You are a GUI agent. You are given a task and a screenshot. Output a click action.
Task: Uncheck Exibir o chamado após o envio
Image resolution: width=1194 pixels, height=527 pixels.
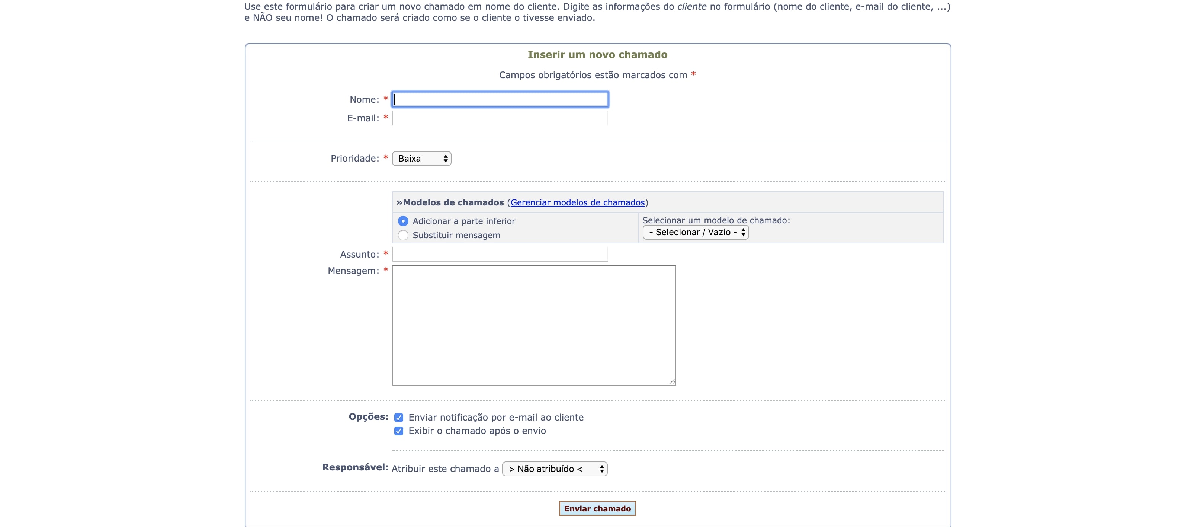click(x=399, y=431)
